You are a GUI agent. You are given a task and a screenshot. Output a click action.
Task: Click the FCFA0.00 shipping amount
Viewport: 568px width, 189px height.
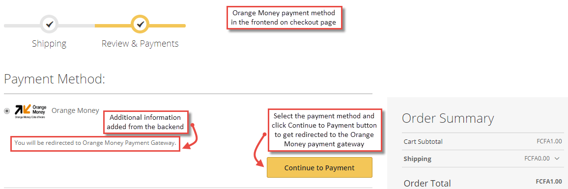537,158
